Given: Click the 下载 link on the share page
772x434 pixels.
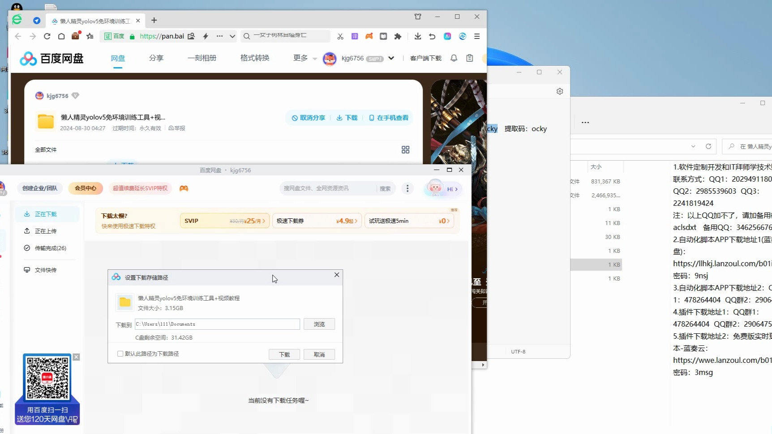Looking at the screenshot, I should (347, 118).
